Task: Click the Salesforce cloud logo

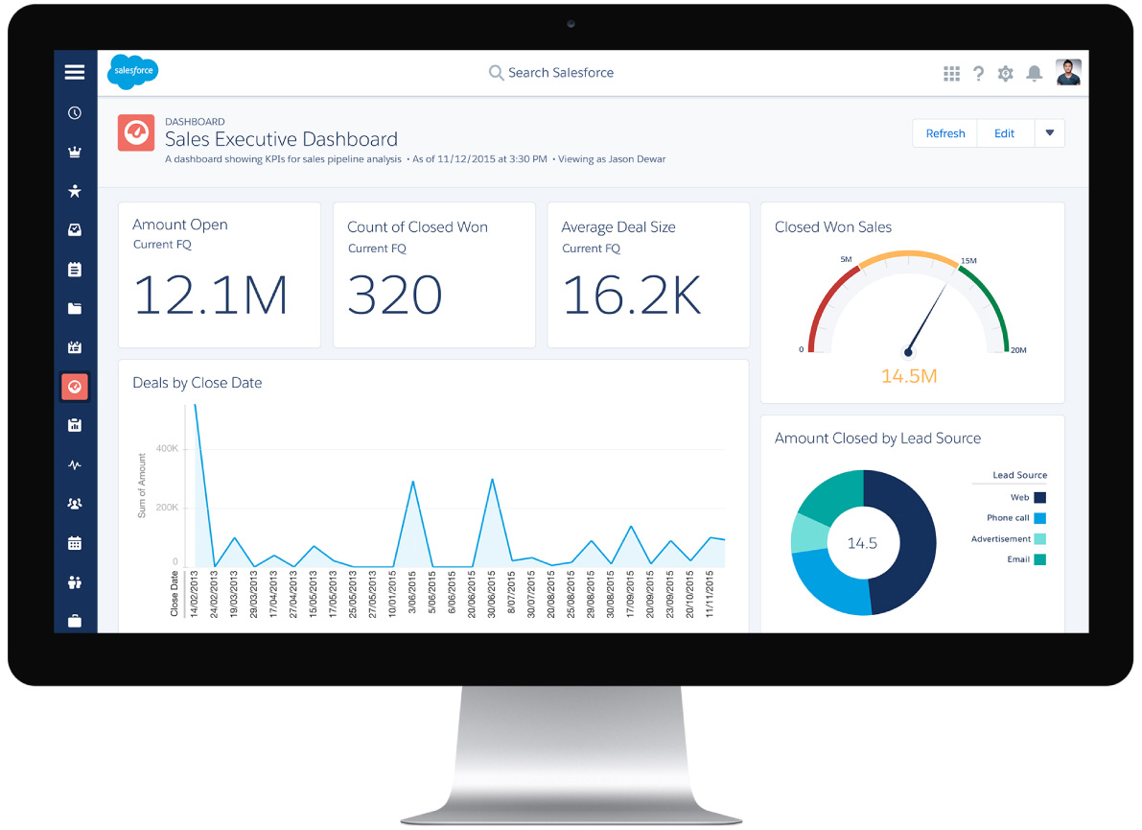Action: click(132, 72)
